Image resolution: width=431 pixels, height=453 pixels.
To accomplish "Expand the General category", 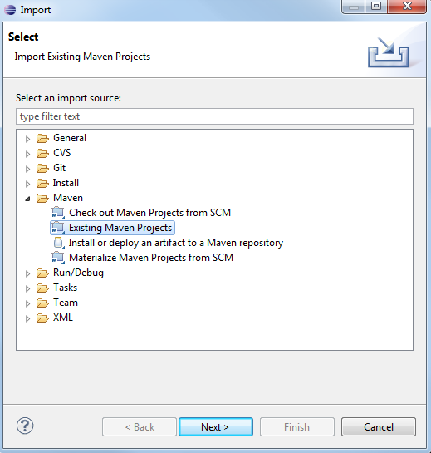I will (x=27, y=139).
